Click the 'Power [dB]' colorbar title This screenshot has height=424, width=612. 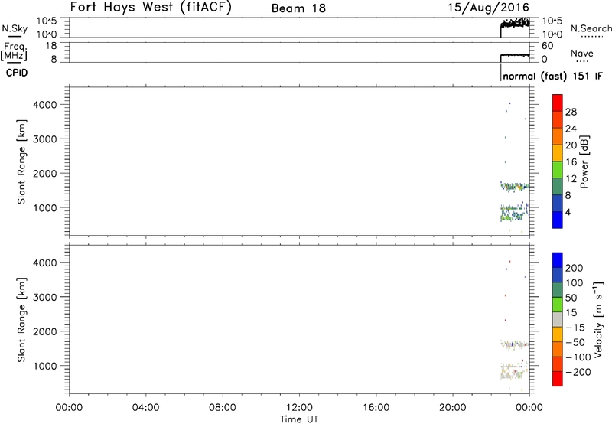click(x=584, y=161)
